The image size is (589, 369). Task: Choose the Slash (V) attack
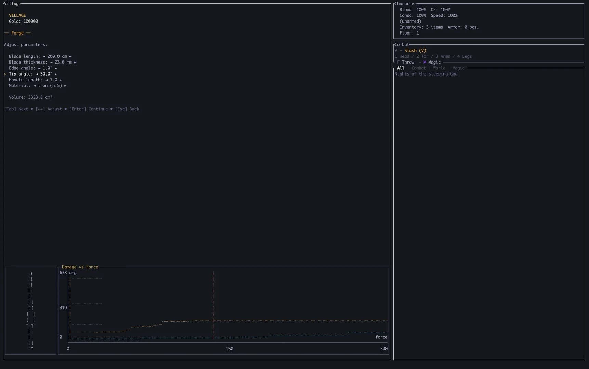415,51
